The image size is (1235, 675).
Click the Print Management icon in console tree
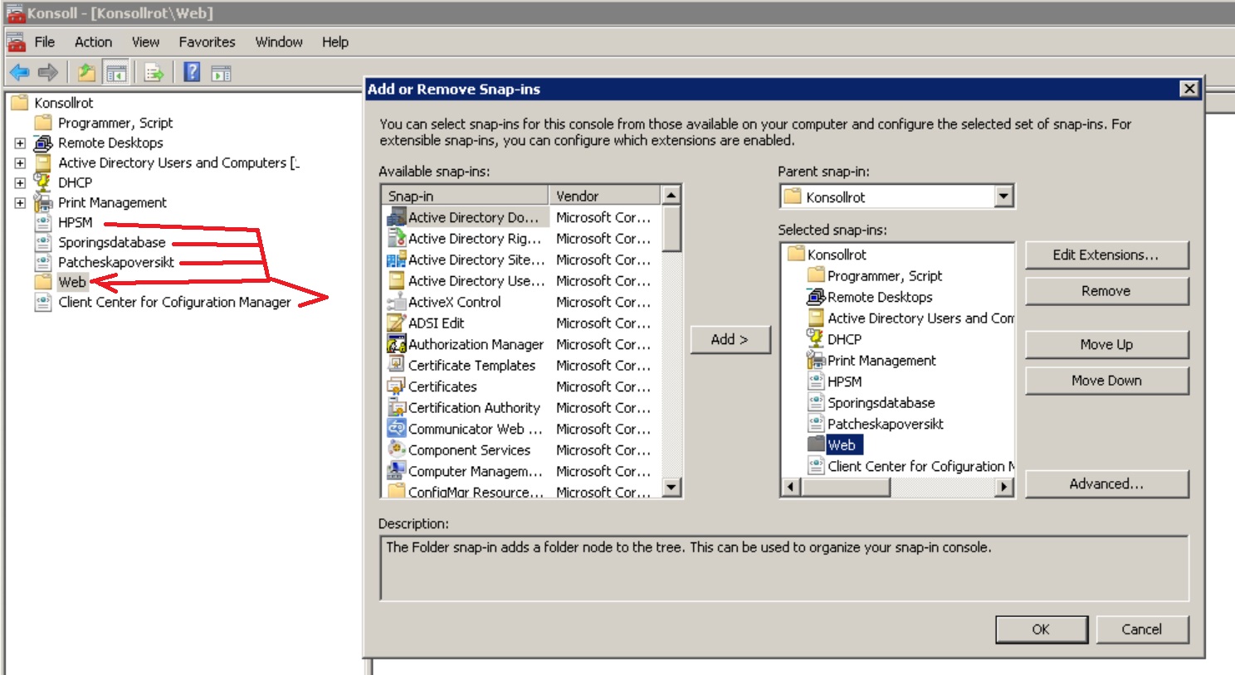pos(43,202)
